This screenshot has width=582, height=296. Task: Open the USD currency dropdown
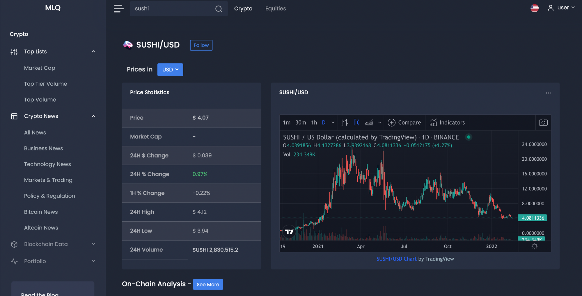click(x=170, y=70)
